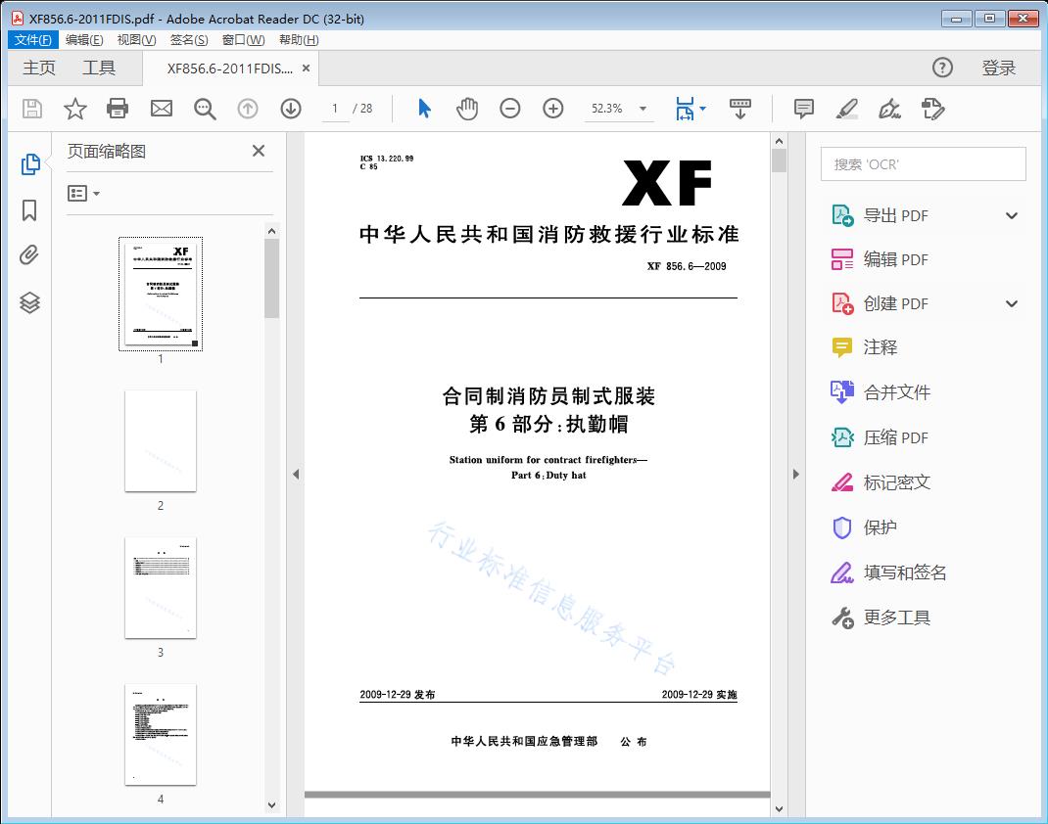The image size is (1048, 824).
Task: Open the comment annotation tool
Action: coord(803,109)
